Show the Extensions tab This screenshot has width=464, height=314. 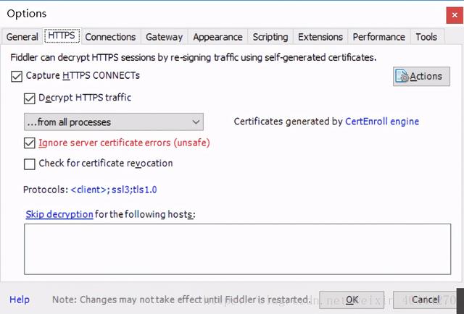click(320, 37)
